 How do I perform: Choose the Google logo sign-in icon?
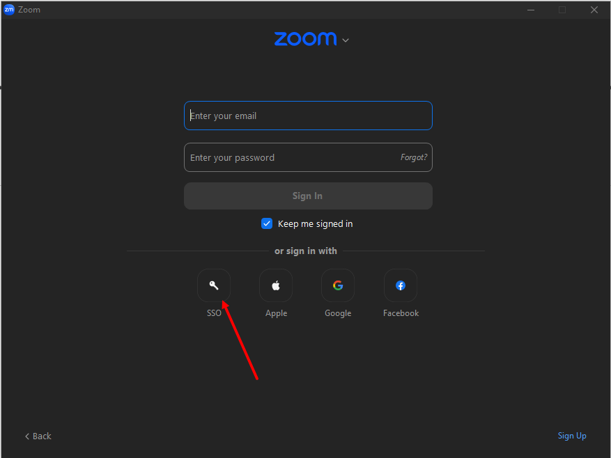[338, 285]
